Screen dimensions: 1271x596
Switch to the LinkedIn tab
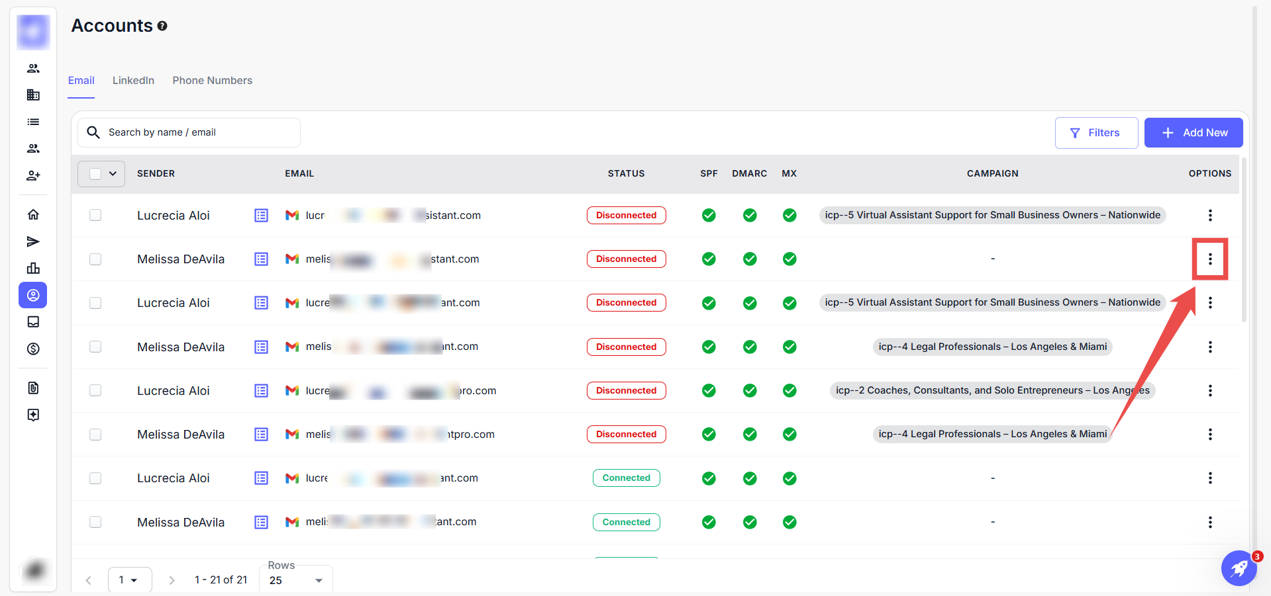point(133,81)
